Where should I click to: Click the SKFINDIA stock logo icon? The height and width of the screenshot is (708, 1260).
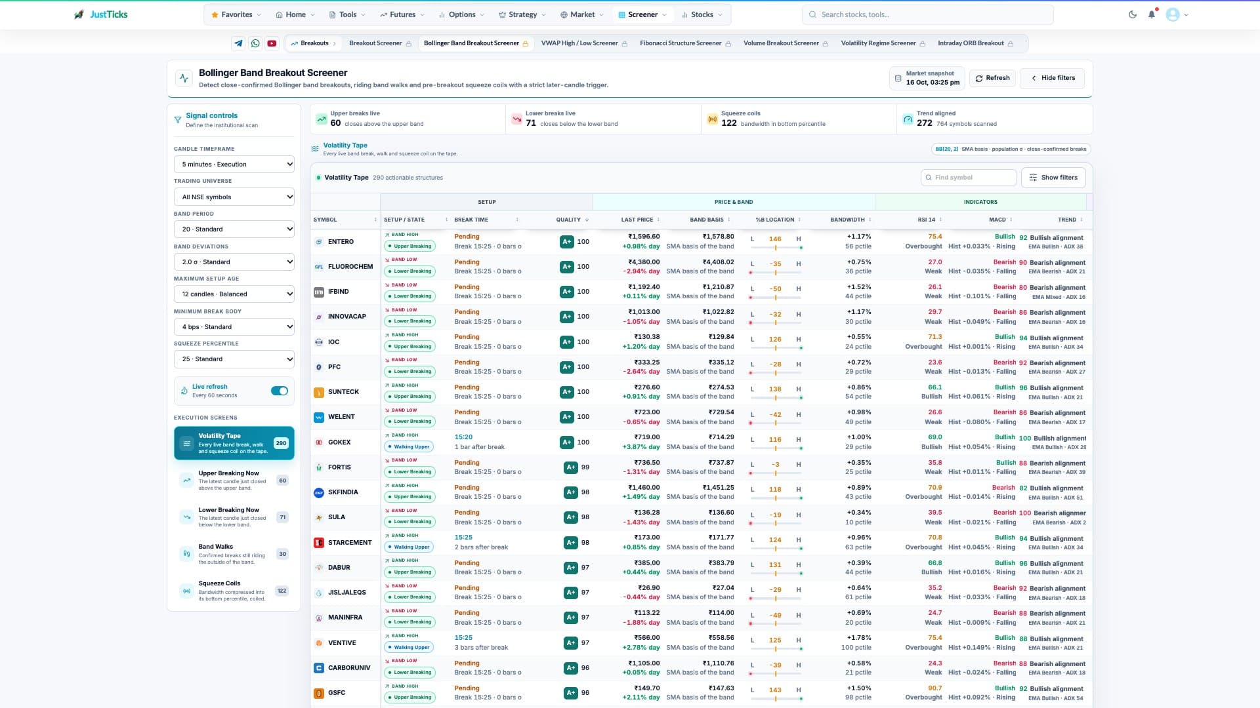[x=319, y=492]
